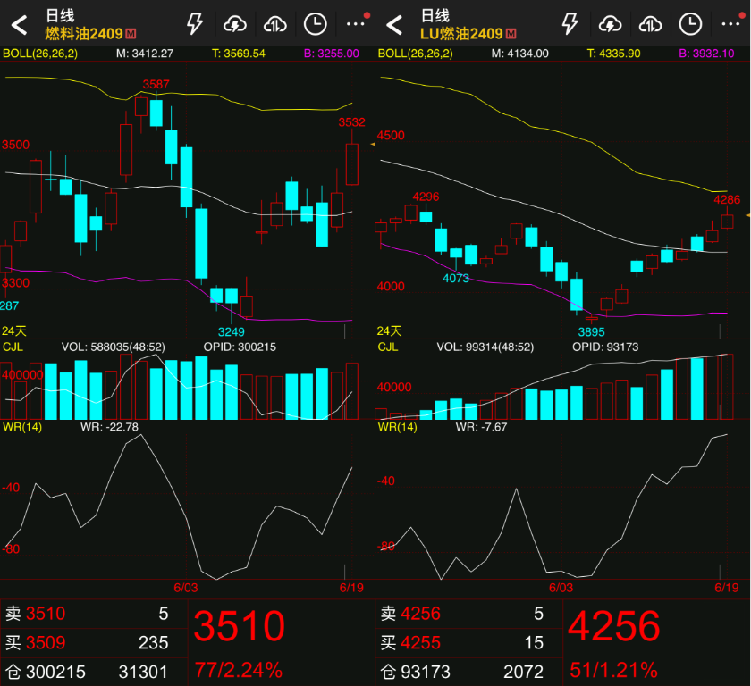Tap change value 77/2.24%
751x686 pixels.
(x=239, y=670)
